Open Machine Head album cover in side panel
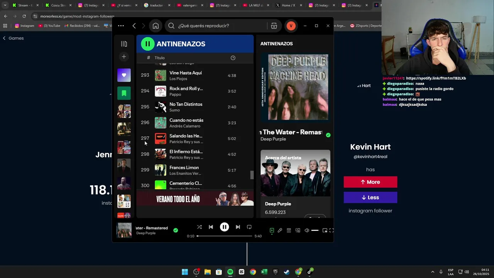Viewport: 494px width, 278px height. tap(295, 87)
